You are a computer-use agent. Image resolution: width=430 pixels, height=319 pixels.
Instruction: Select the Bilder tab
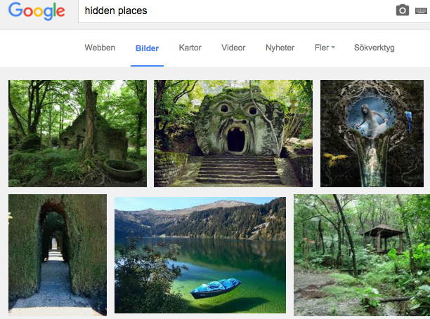(x=147, y=48)
